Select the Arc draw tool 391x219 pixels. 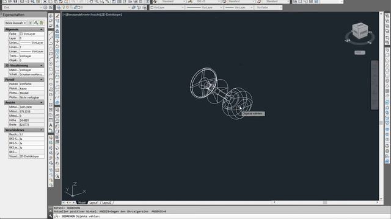pos(51,59)
